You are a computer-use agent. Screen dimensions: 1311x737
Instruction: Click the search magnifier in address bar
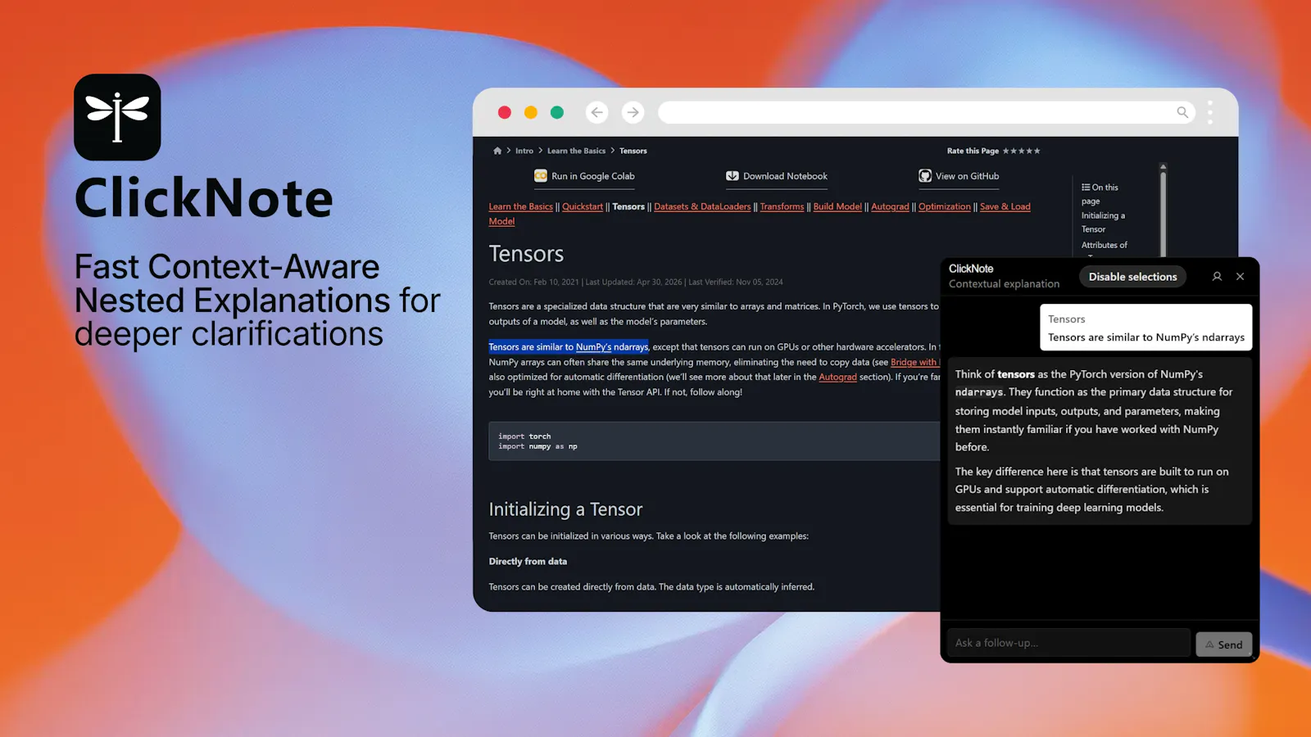(x=1182, y=112)
